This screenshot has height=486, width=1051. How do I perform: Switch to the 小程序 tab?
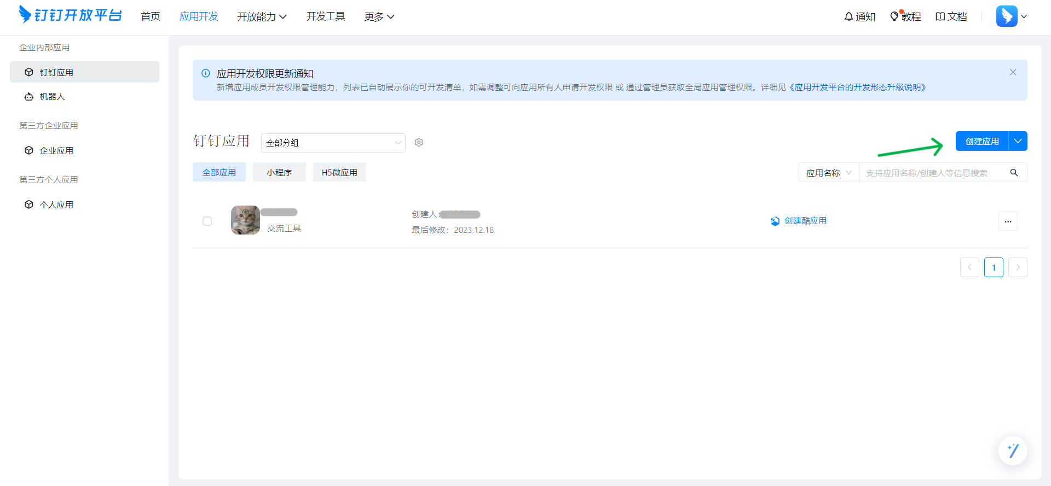click(279, 172)
